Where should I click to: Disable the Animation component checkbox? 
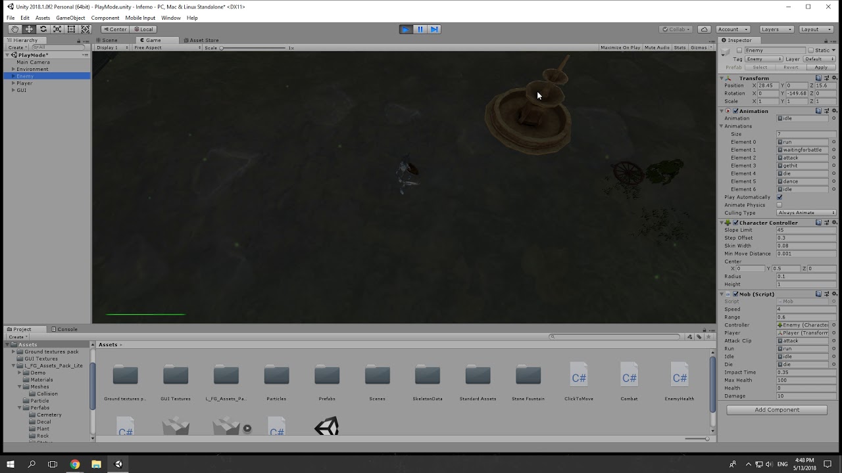coord(735,111)
